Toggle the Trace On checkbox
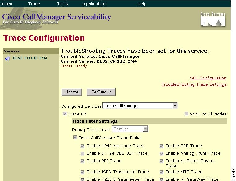The height and width of the screenshot is (181, 236). 65,114
